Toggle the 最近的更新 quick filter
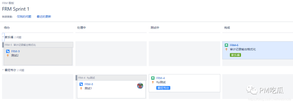Viewport: 293px width, 103px height. click(x=44, y=16)
